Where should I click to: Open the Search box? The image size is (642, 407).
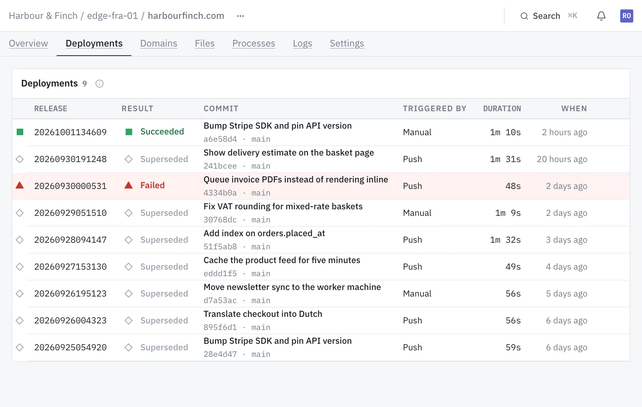point(549,16)
